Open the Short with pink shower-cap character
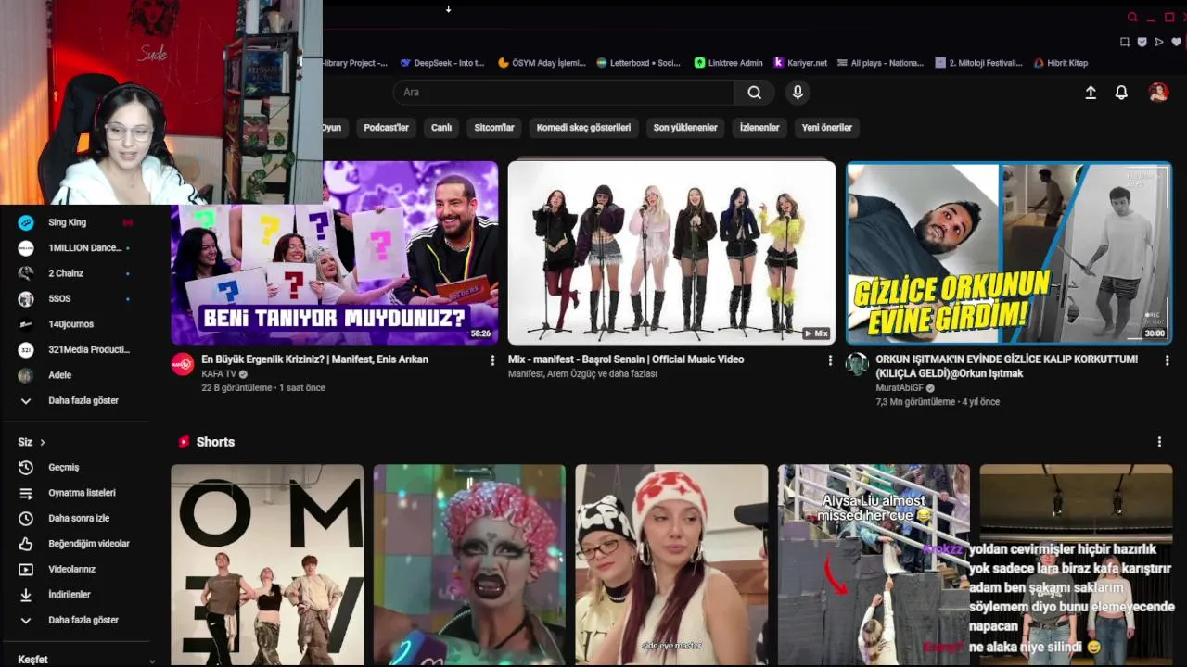 469,565
